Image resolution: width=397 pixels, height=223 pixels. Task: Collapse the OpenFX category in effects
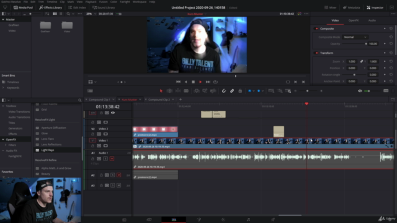pos(3,139)
